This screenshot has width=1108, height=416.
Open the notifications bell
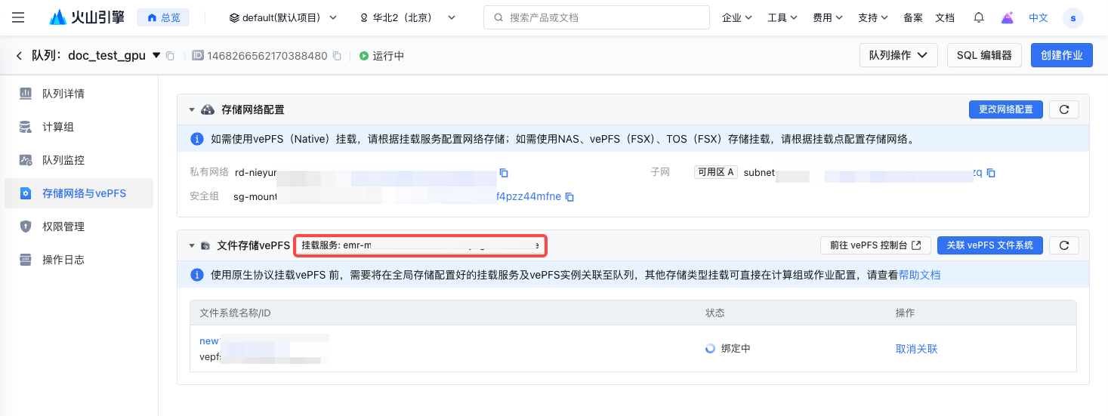pyautogui.click(x=979, y=17)
